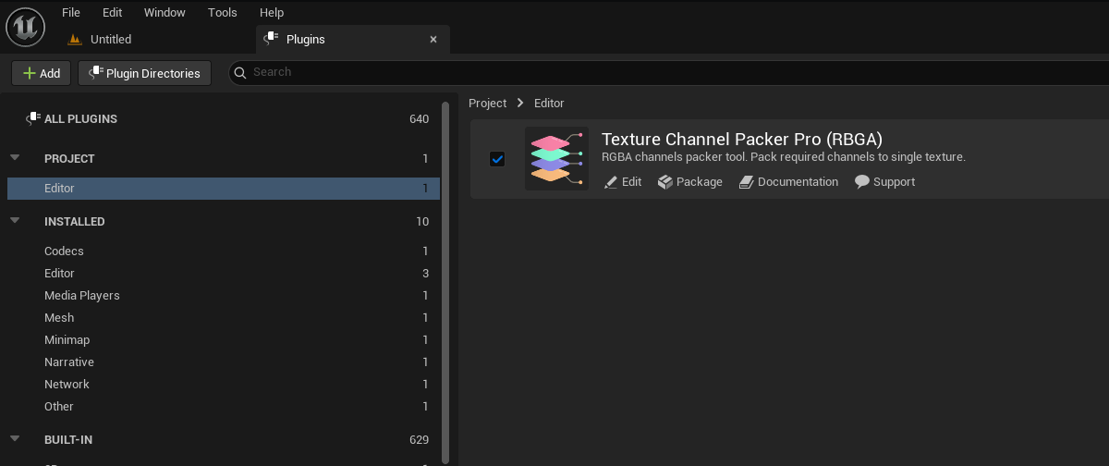The width and height of the screenshot is (1109, 466).
Task: Click the Untitled tab level icon
Action: (x=76, y=39)
